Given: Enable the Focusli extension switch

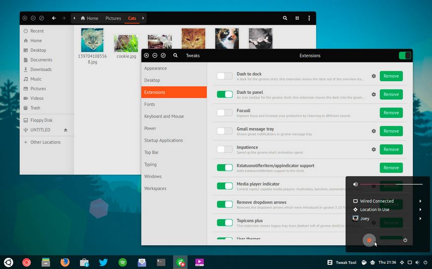Looking at the screenshot, I should (x=225, y=112).
